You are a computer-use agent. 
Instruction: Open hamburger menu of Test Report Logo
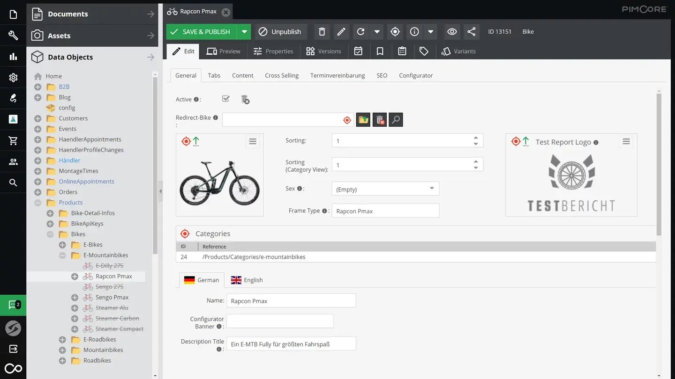click(626, 141)
